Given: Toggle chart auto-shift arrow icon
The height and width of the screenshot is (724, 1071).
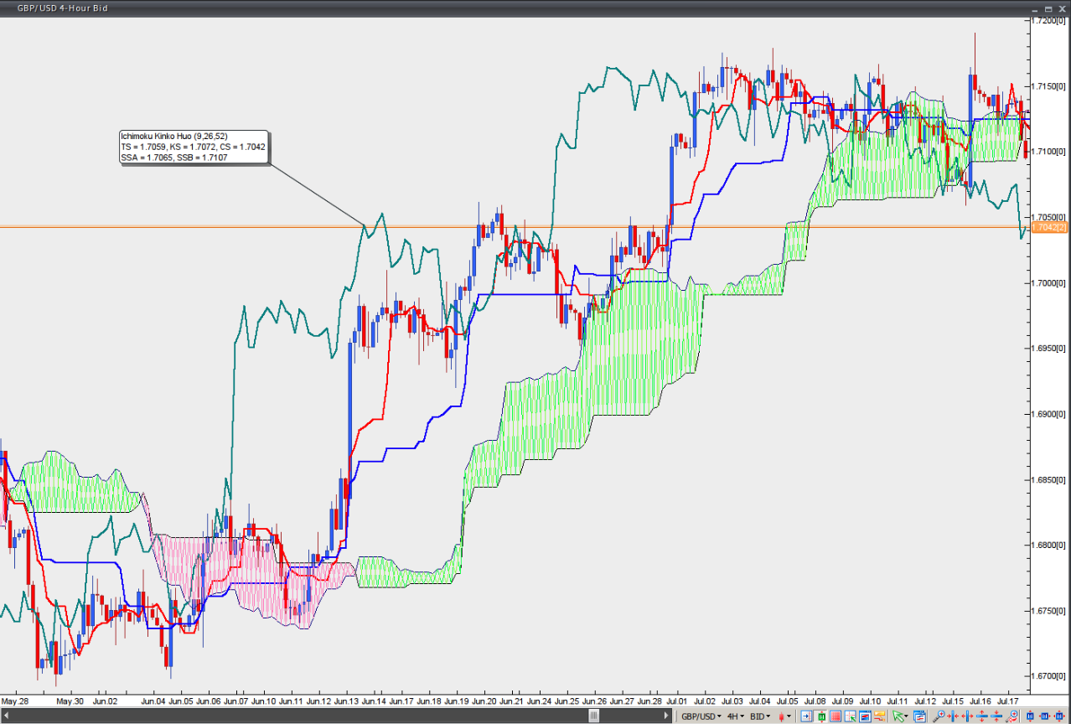Looking at the screenshot, I should tap(805, 716).
